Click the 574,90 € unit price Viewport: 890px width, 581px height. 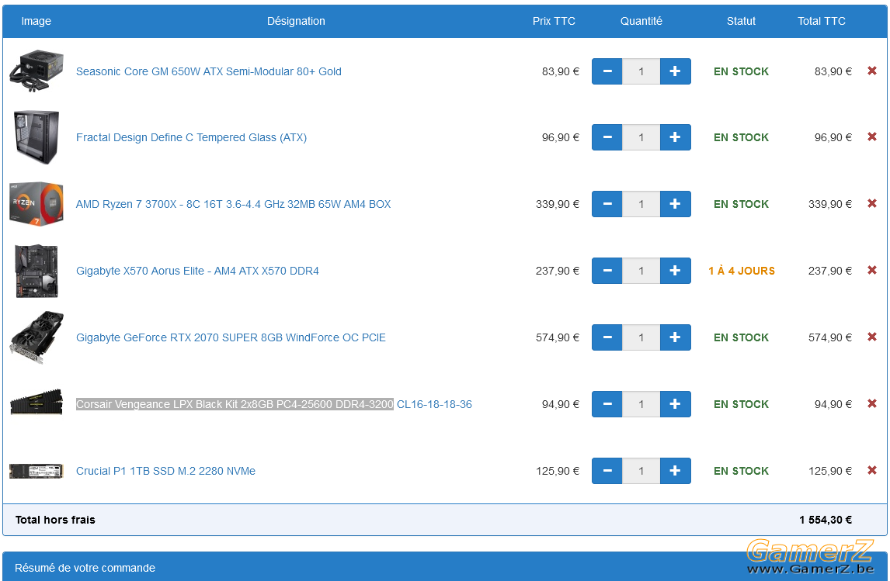558,337
